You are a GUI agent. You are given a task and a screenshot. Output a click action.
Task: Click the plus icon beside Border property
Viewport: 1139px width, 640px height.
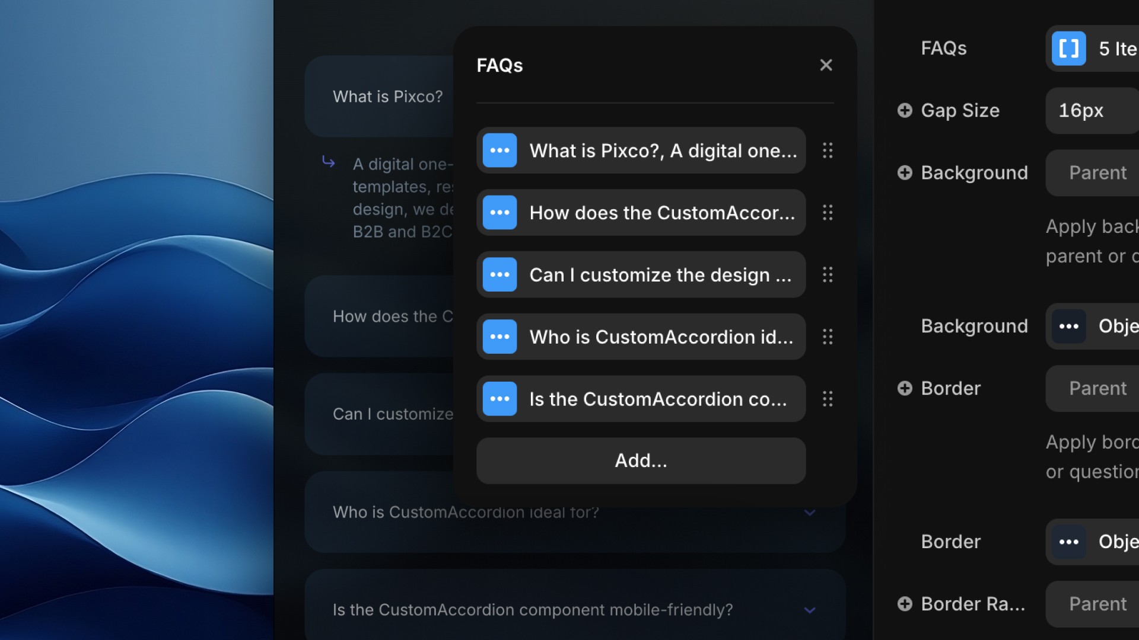(x=905, y=388)
